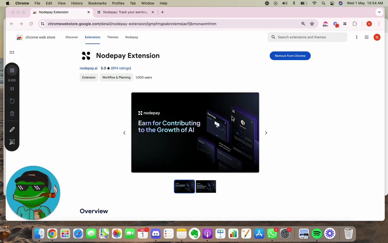Click the address bar URL
Image resolution: width=388 pixels, height=243 pixels.
pyautogui.click(x=132, y=24)
